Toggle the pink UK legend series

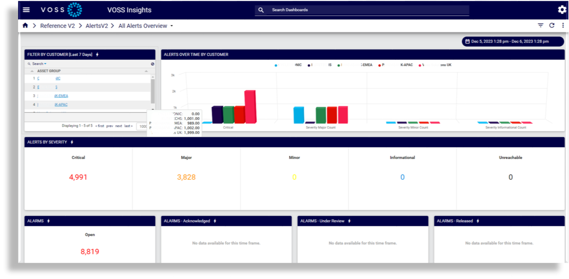[435, 65]
